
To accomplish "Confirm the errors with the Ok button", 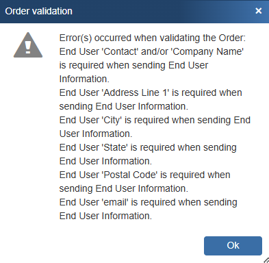I will 233,246.
